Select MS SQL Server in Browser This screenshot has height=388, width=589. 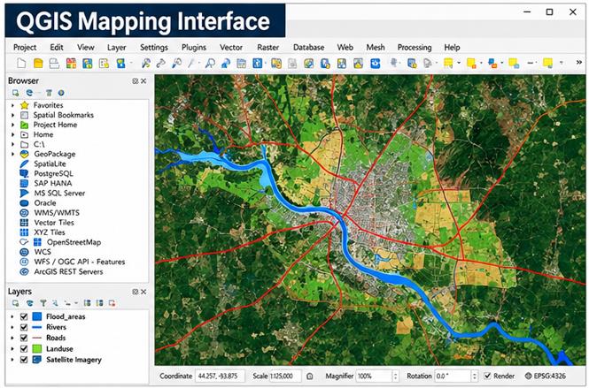pos(59,193)
